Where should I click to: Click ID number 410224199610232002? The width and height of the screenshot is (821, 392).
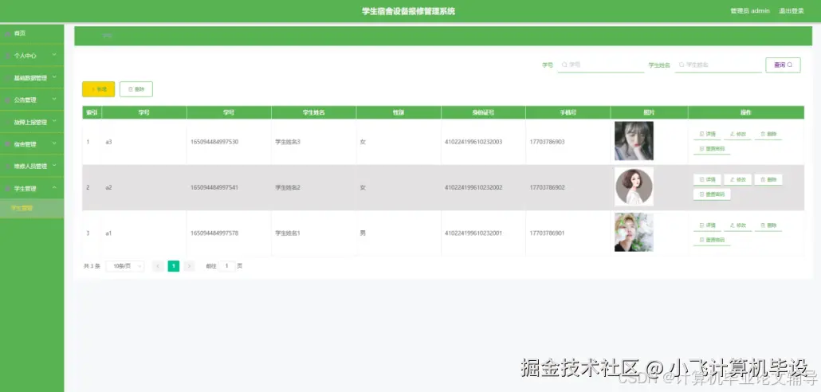[x=473, y=187]
